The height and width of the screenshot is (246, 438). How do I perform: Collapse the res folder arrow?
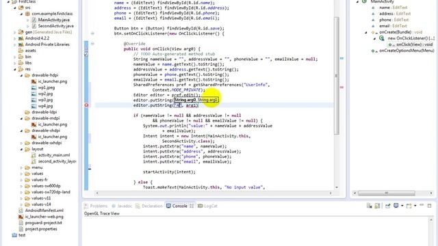[15, 69]
